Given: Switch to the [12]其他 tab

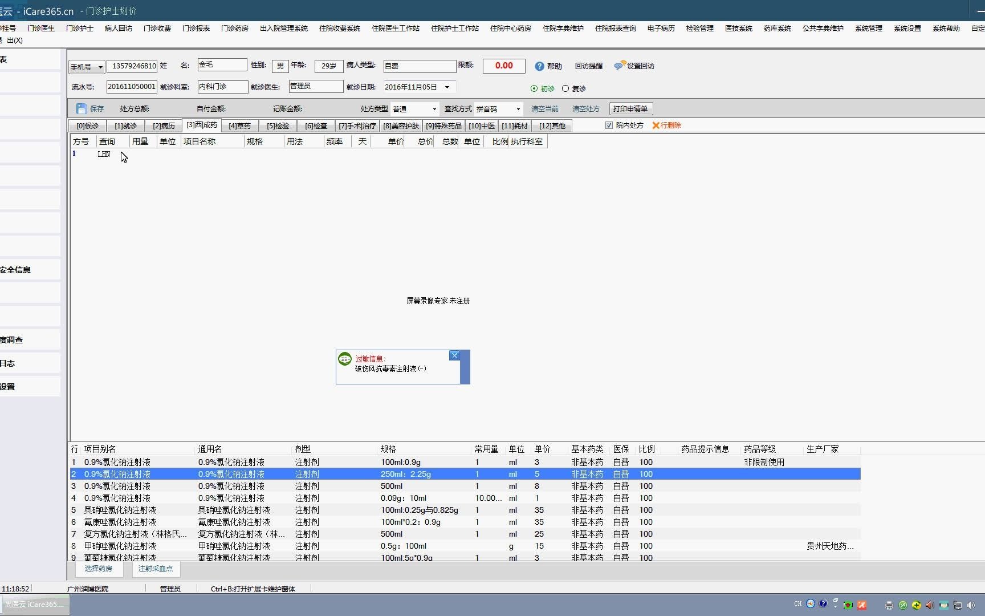Looking at the screenshot, I should click(x=552, y=126).
